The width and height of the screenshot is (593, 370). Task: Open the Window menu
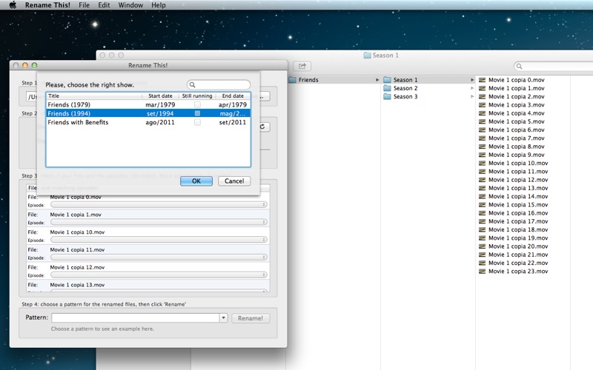click(130, 5)
